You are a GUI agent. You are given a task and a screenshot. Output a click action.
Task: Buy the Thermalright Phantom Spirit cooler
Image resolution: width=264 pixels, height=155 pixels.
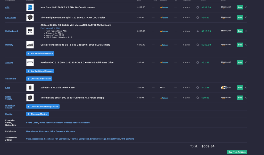point(240,17)
